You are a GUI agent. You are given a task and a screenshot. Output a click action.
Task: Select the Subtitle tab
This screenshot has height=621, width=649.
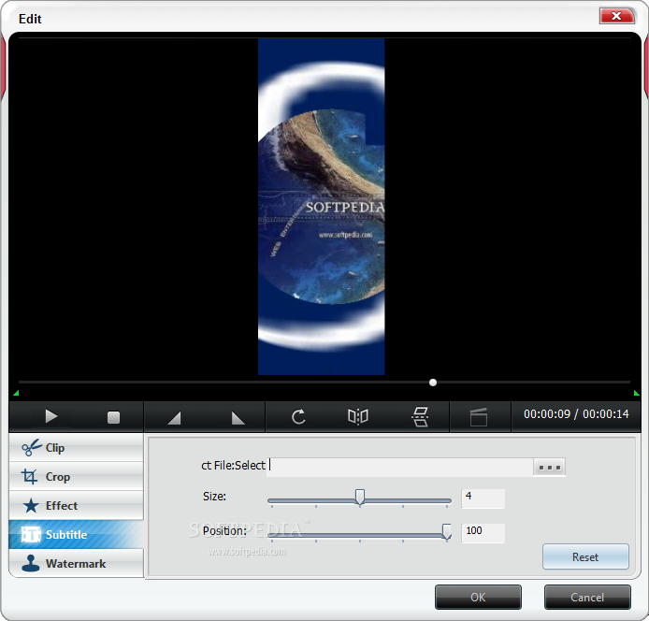(76, 535)
